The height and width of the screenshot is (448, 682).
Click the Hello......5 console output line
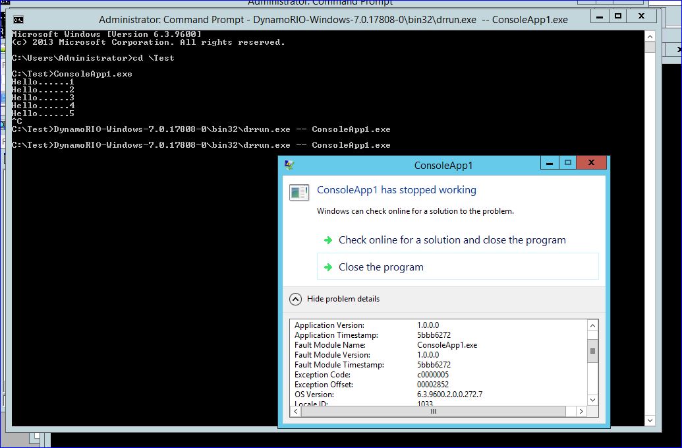click(43, 113)
